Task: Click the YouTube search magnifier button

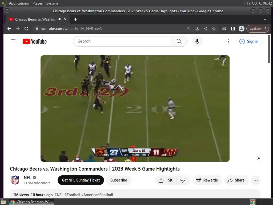Action: point(179,41)
